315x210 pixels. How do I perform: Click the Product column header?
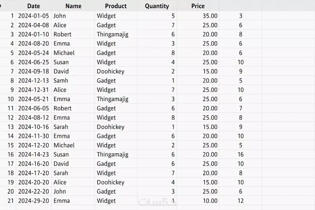(x=116, y=6)
